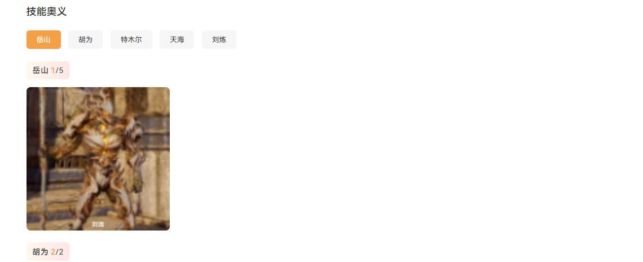This screenshot has height=262, width=643.
Task: Select the 刘炼 tab
Action: (x=219, y=40)
